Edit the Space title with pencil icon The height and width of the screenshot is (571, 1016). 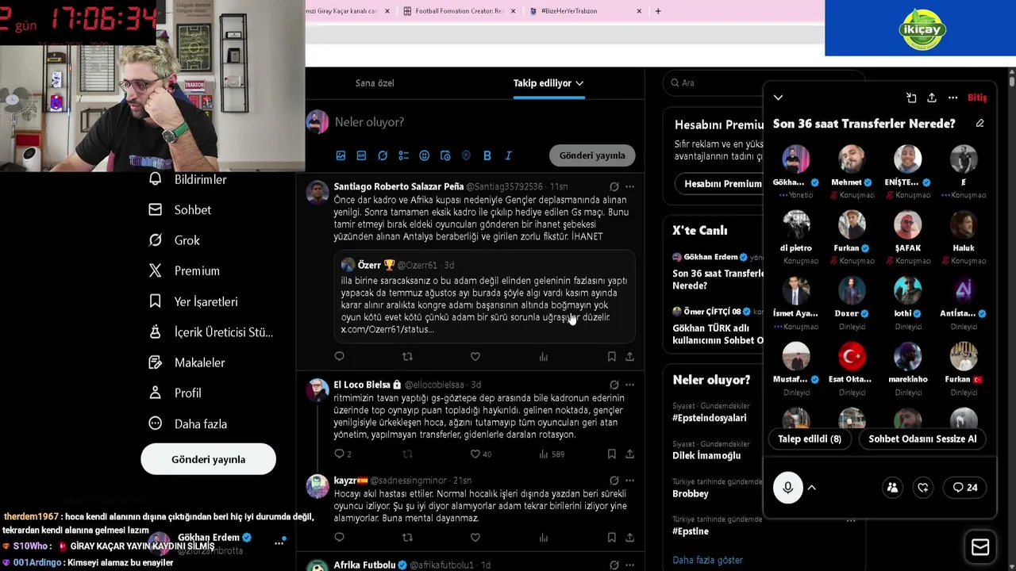tap(979, 124)
